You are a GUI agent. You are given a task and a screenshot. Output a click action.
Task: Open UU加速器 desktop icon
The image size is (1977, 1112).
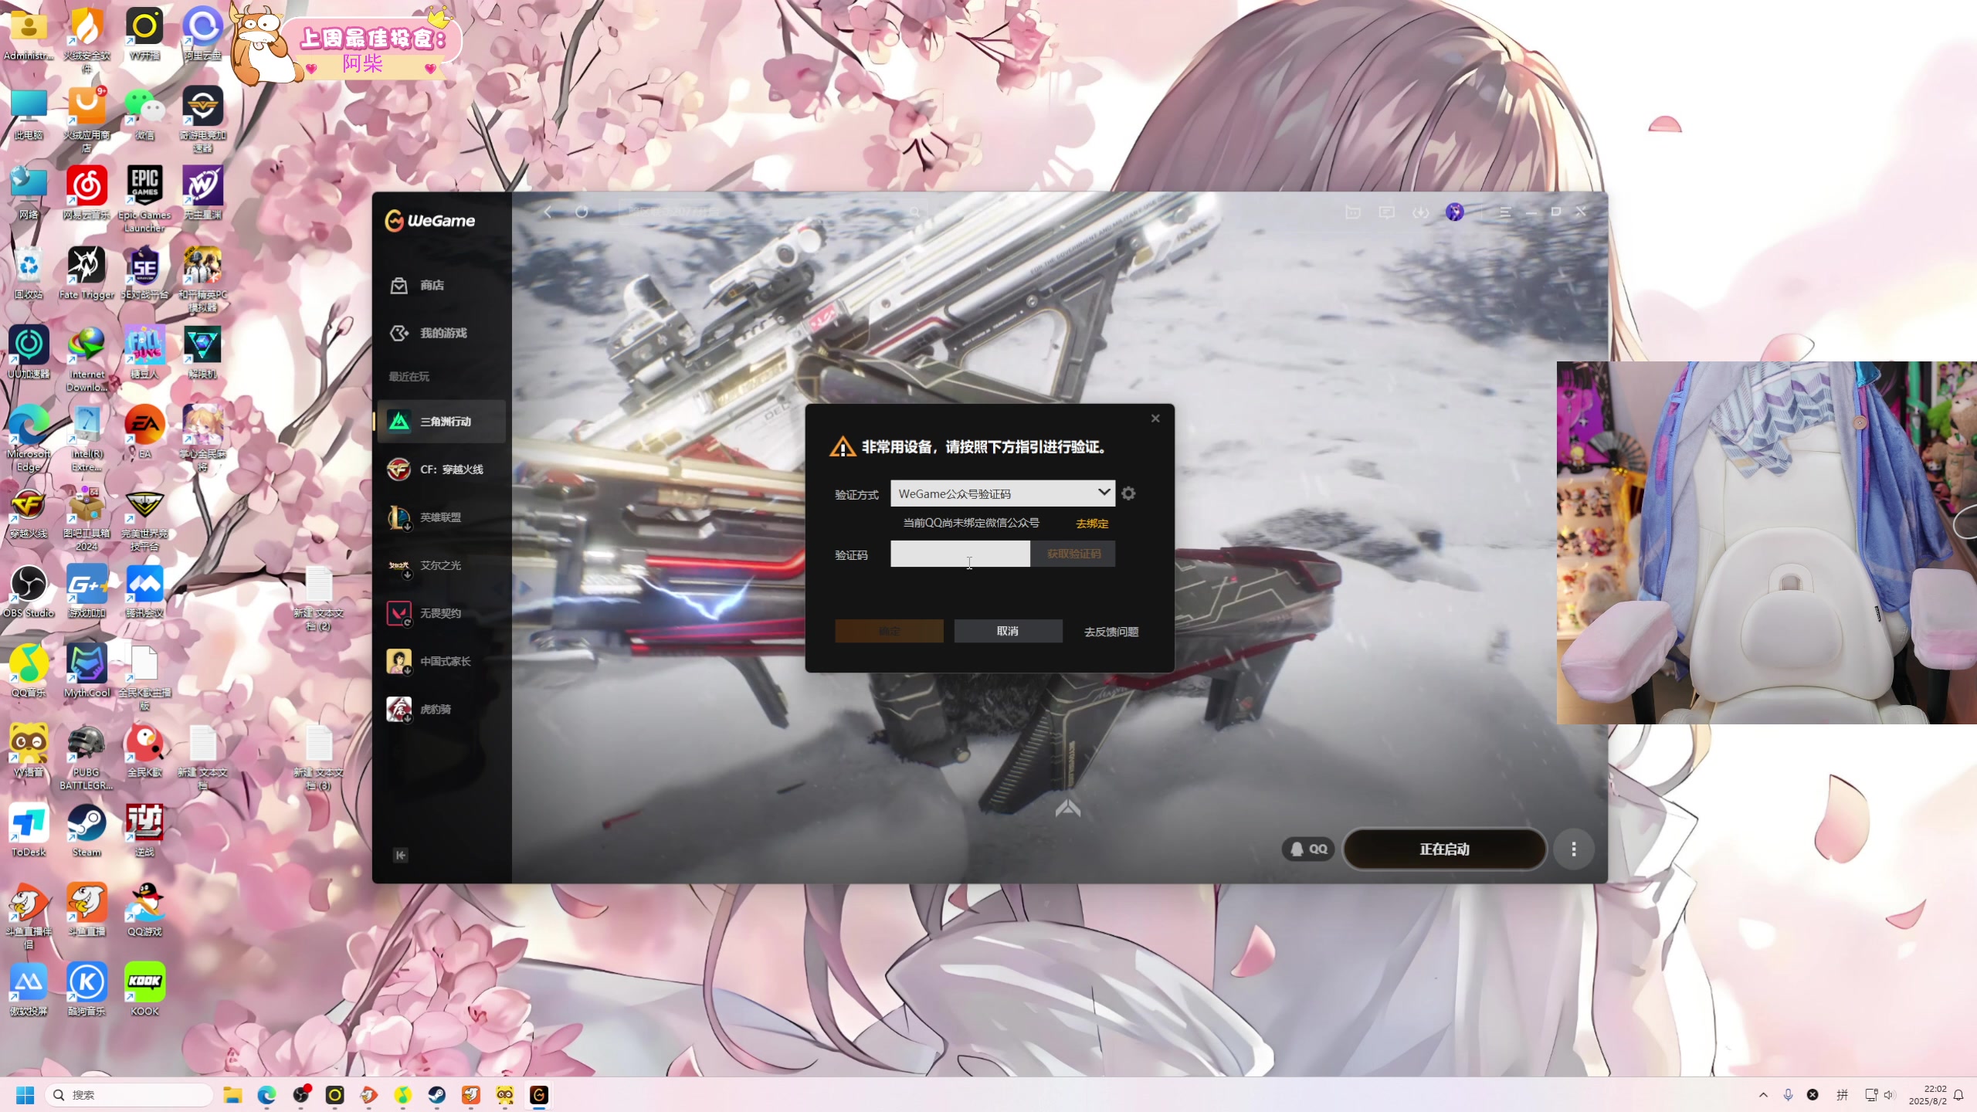(x=29, y=352)
